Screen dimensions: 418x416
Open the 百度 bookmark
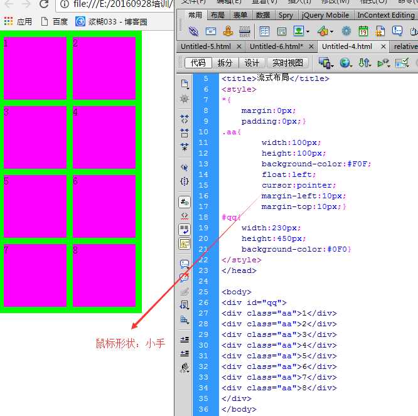pyautogui.click(x=55, y=21)
